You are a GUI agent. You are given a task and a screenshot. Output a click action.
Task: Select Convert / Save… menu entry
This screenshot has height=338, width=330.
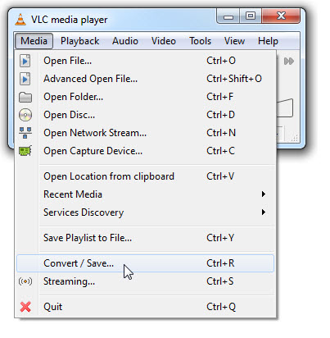coord(145,263)
